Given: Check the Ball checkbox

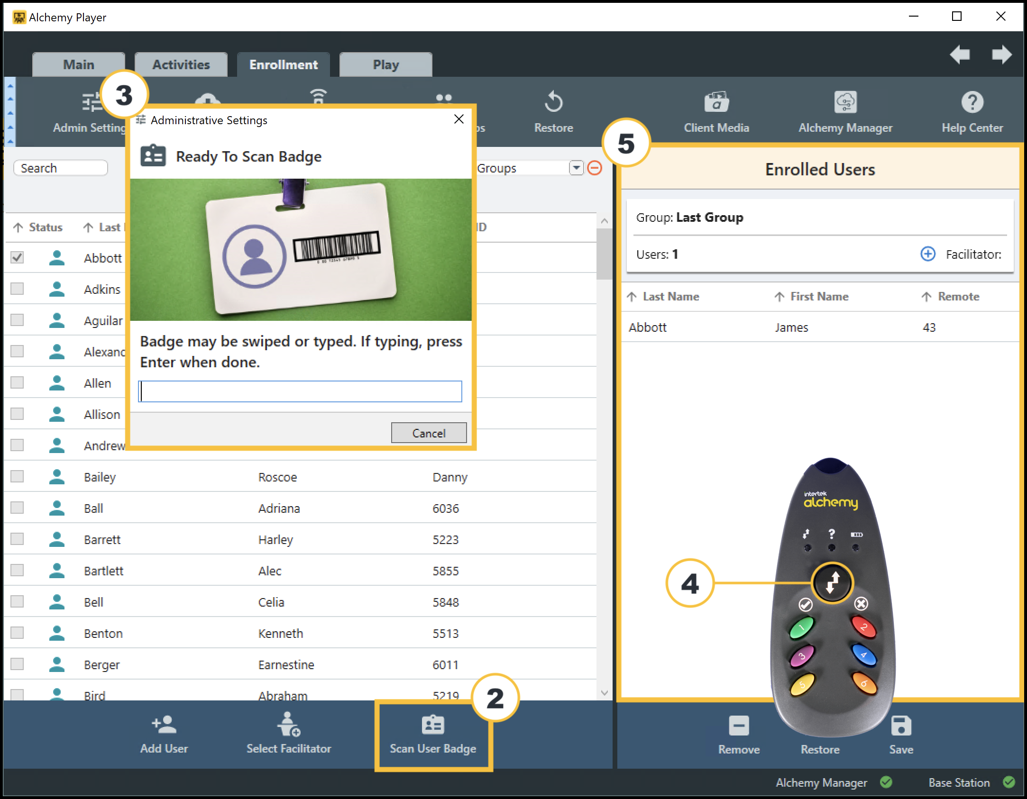Looking at the screenshot, I should pyautogui.click(x=17, y=508).
